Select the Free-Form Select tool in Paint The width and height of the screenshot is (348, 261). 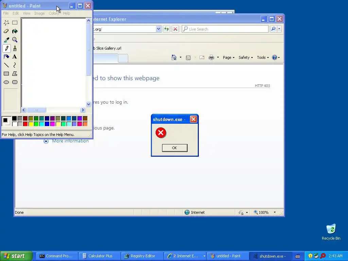[6, 22]
